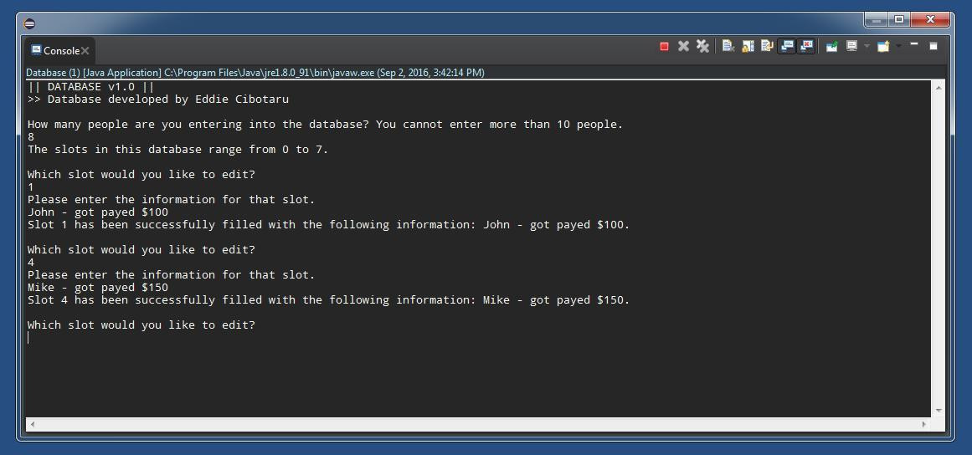The width and height of the screenshot is (972, 455).
Task: Click the Open Console icon
Action: [x=883, y=47]
